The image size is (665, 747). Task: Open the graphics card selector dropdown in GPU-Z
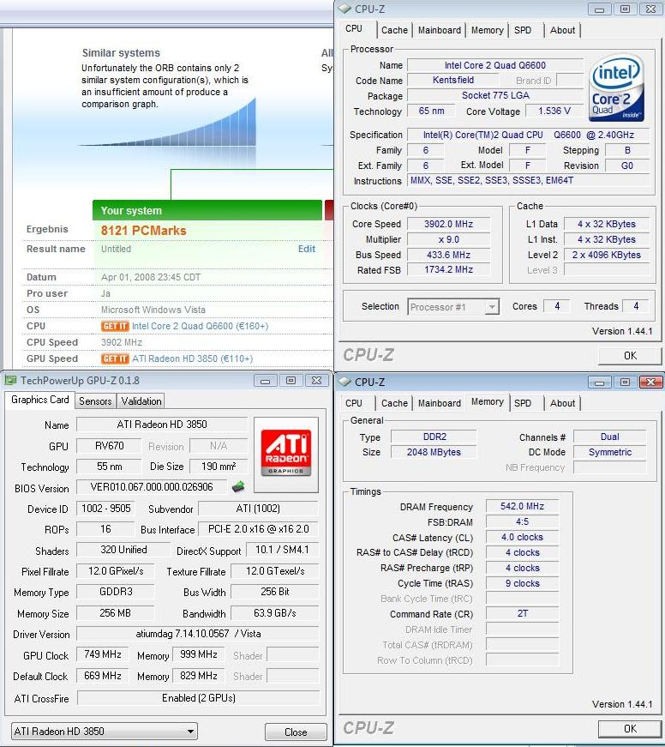coord(105,732)
